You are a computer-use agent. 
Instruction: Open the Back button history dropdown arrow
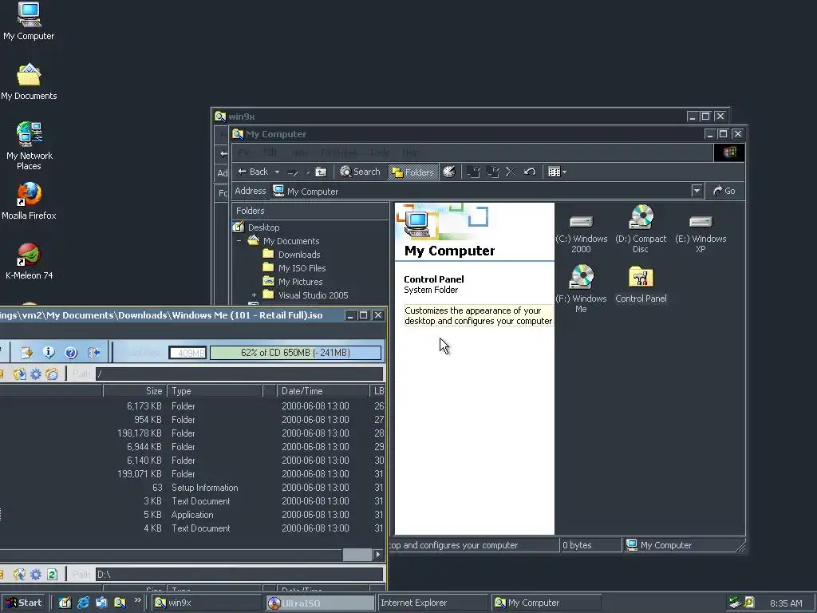click(x=277, y=172)
